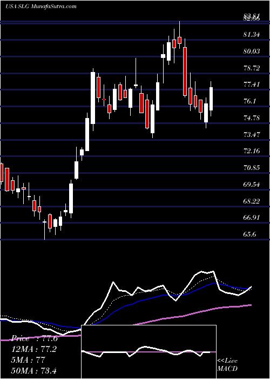The height and width of the screenshot is (379, 270).
Task: Click the 74.78 price axis label
Action: (x=252, y=118)
